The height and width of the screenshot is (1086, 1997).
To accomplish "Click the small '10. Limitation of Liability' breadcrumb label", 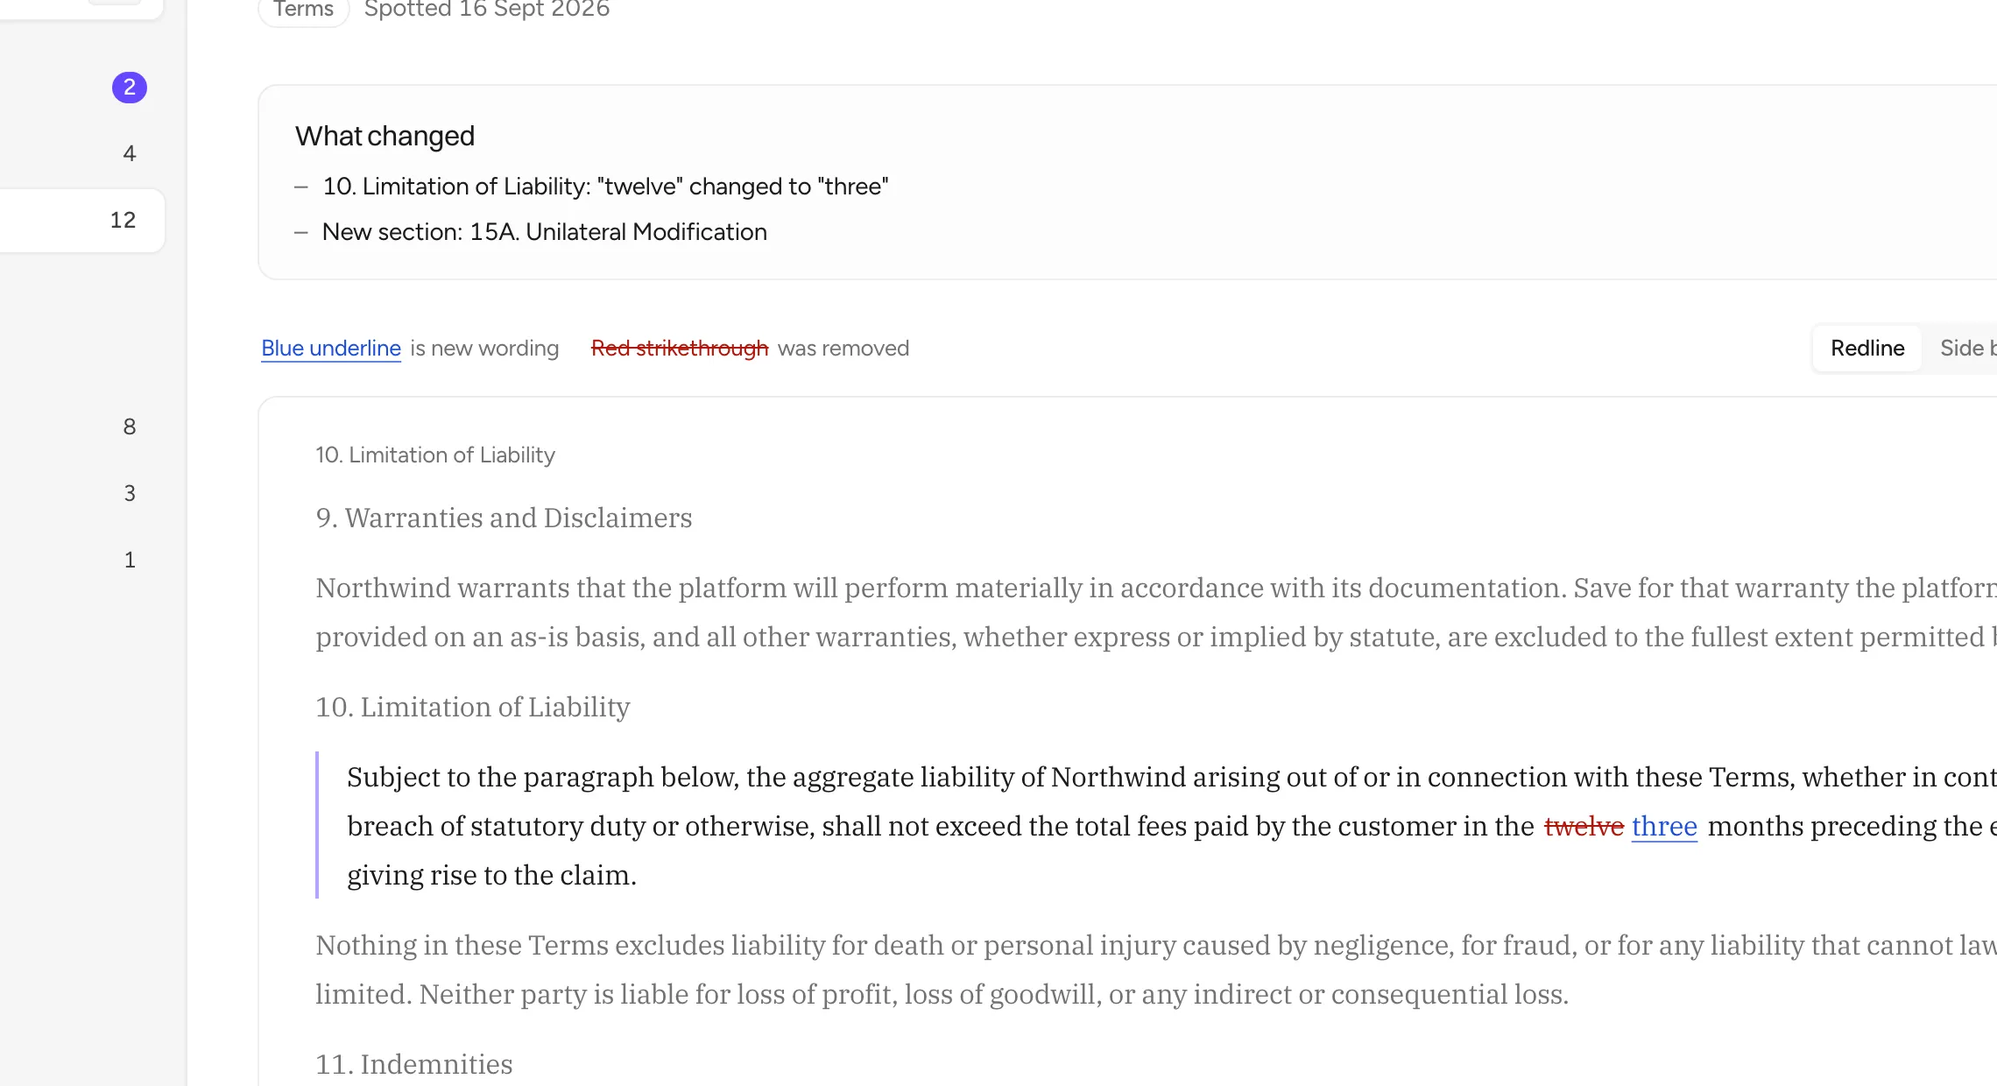I will 435,455.
